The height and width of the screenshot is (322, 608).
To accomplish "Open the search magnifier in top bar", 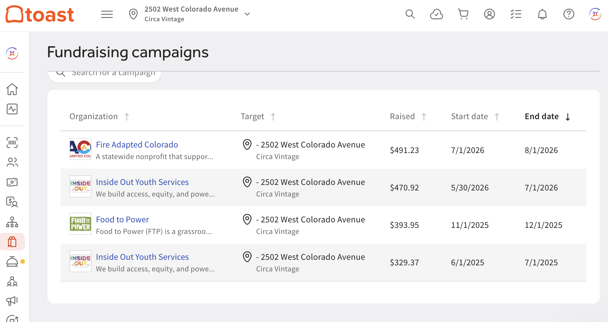I will pyautogui.click(x=410, y=14).
